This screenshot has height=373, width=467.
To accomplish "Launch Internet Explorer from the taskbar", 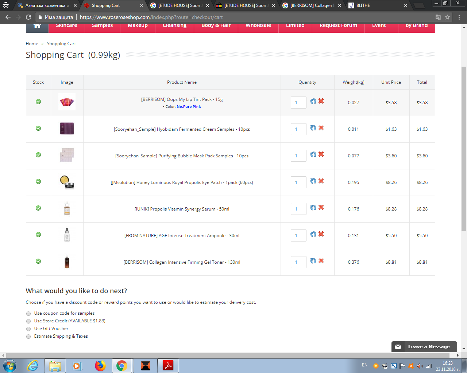I will point(33,366).
